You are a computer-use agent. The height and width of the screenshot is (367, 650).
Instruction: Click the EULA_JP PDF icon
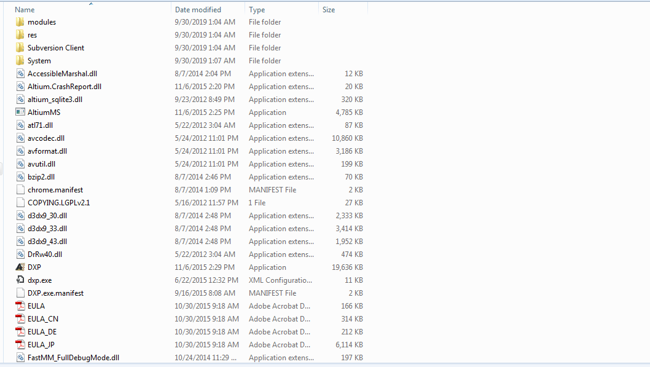pos(20,345)
